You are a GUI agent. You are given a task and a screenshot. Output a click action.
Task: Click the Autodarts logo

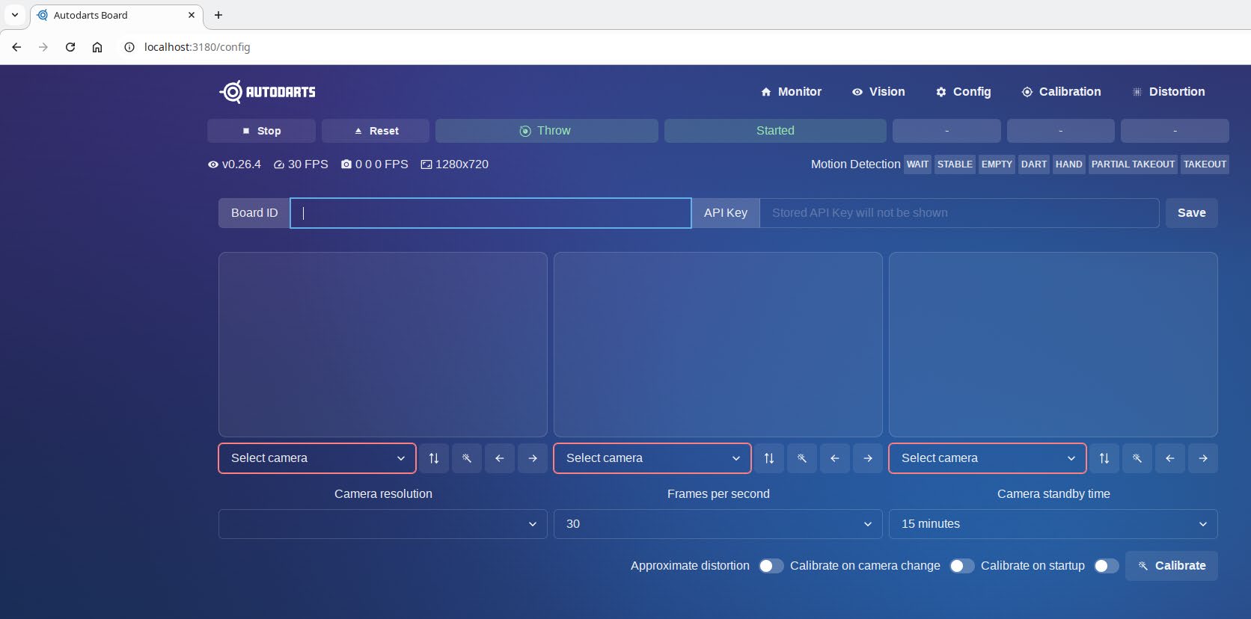tap(267, 92)
